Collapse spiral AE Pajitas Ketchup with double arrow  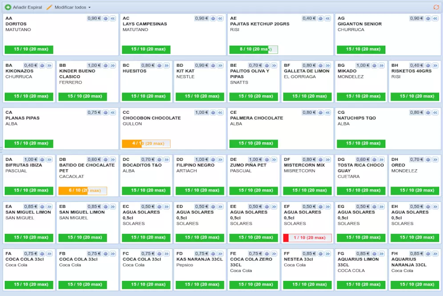(x=328, y=19)
